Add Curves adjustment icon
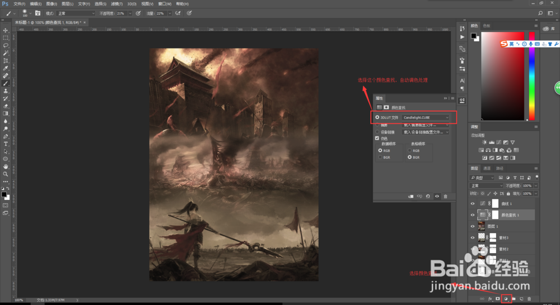The height and width of the screenshot is (305, 560). 498,142
